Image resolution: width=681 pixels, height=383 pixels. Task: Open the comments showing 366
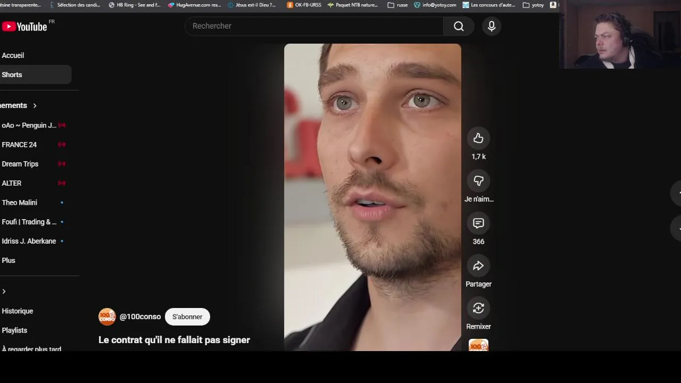click(x=478, y=223)
